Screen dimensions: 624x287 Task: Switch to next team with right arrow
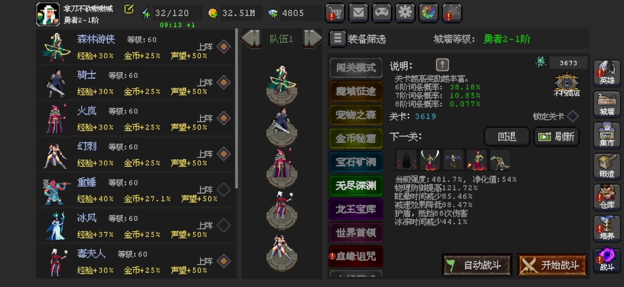coord(312,38)
